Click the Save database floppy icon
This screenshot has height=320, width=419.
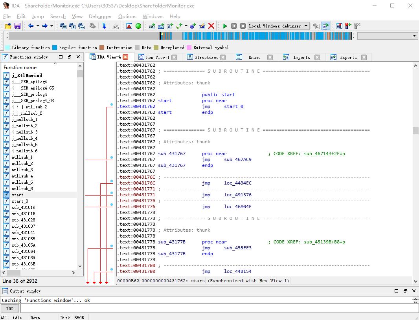point(17,26)
